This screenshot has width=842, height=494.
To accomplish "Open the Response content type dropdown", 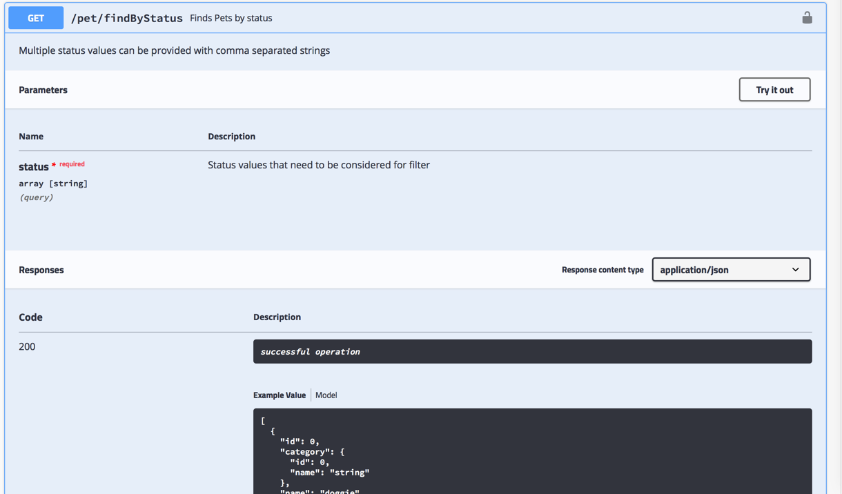I will tap(730, 270).
